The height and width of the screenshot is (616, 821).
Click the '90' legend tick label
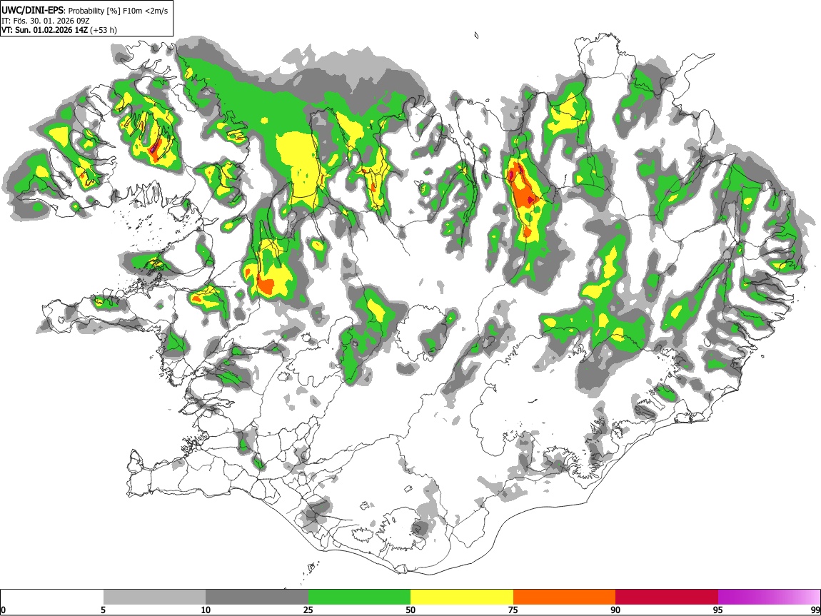(x=615, y=610)
